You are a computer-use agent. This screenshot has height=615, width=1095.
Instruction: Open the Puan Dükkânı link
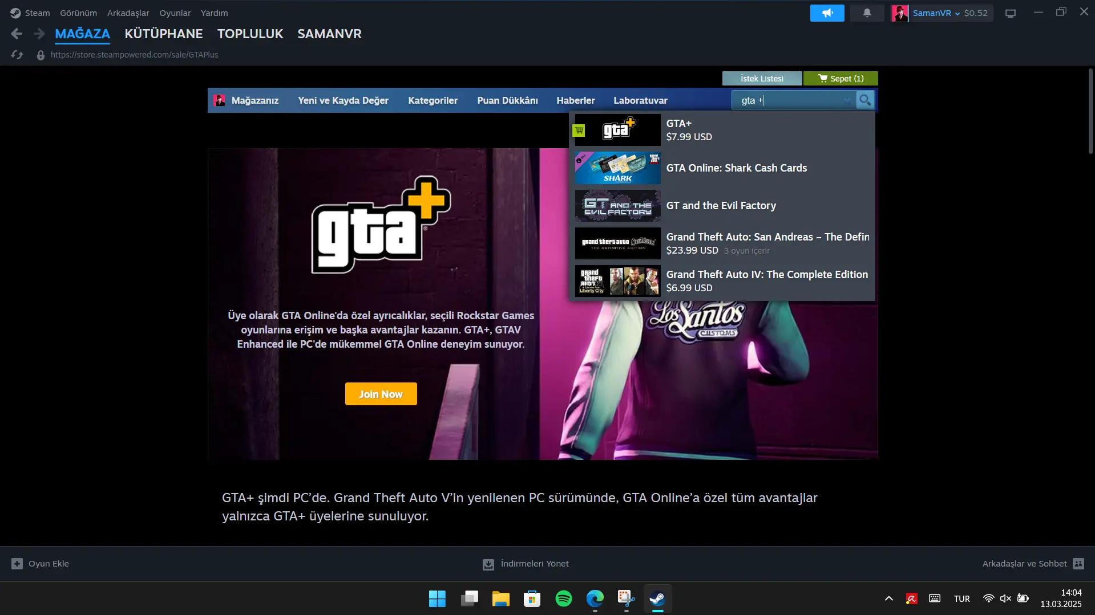[x=508, y=100]
